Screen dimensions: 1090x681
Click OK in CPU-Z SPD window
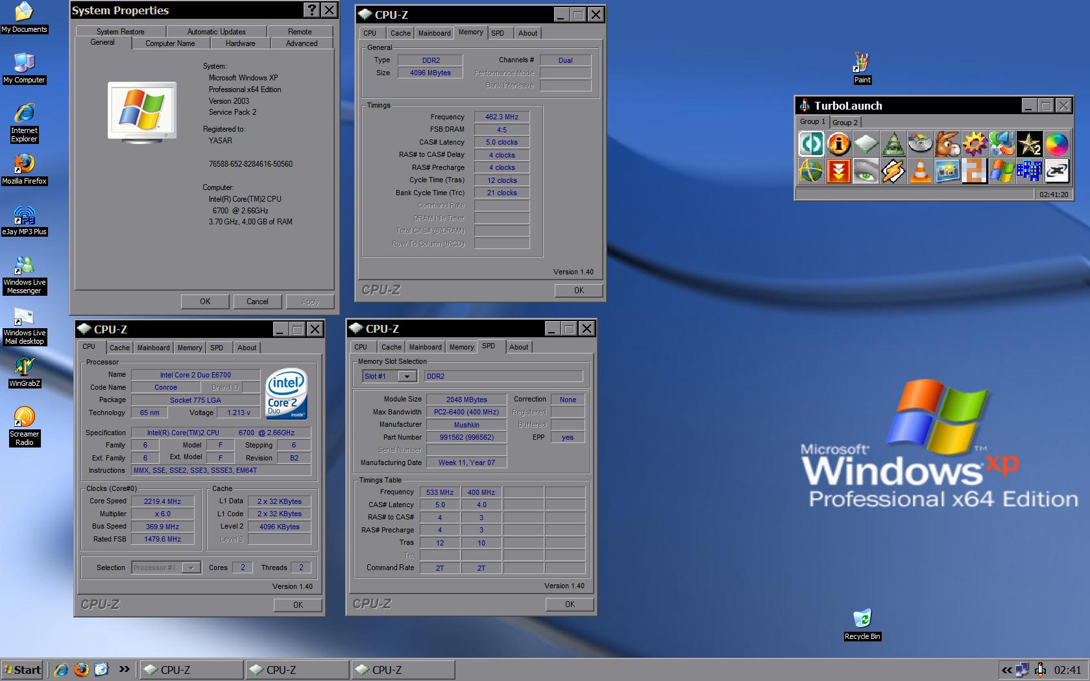point(570,604)
